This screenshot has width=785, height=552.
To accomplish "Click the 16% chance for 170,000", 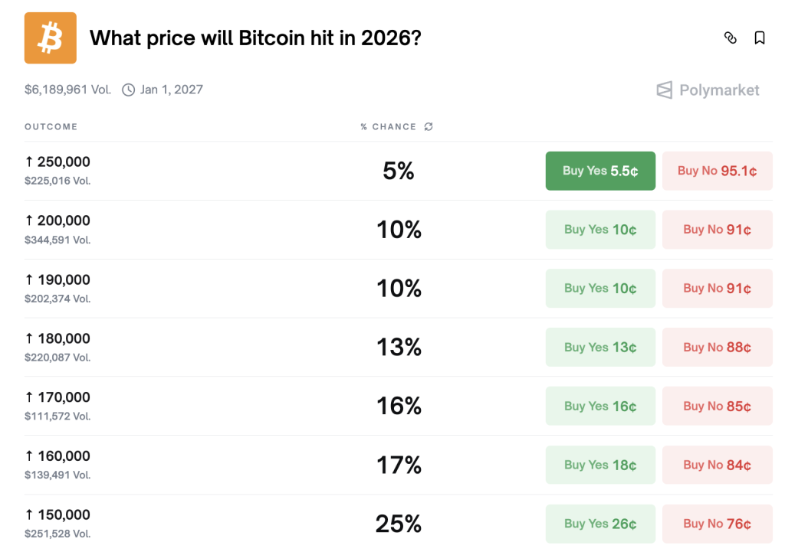I will pos(399,407).
